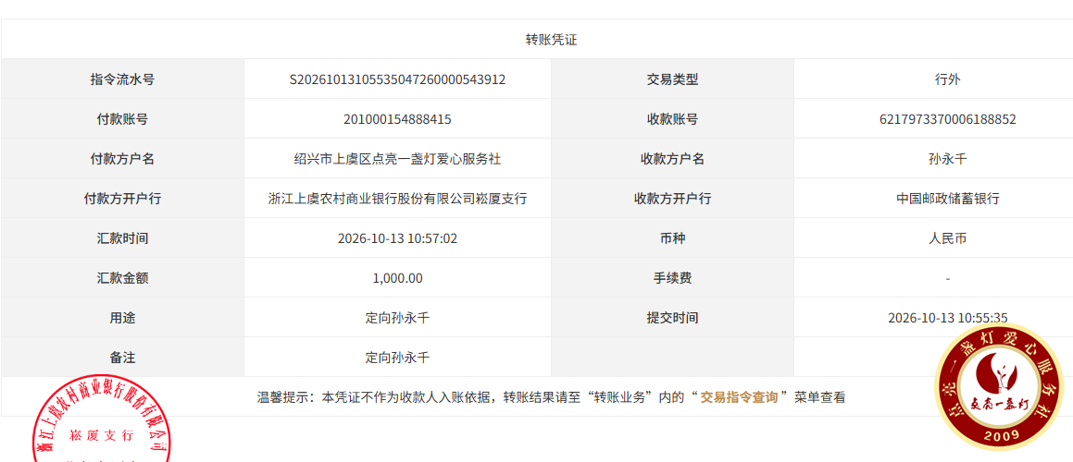Select remittance time 2026-10-13 10:57:02
This screenshot has width=1073, height=462.
[397, 237]
